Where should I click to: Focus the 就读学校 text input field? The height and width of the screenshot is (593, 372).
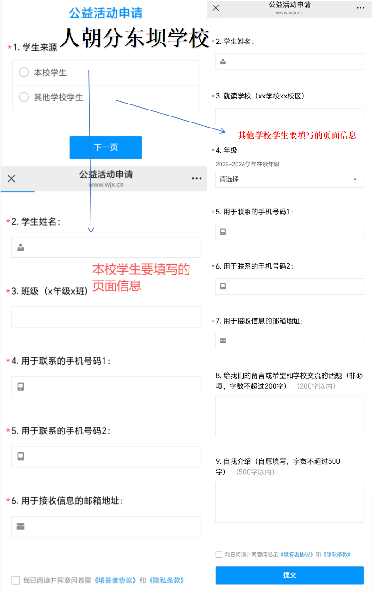point(289,116)
